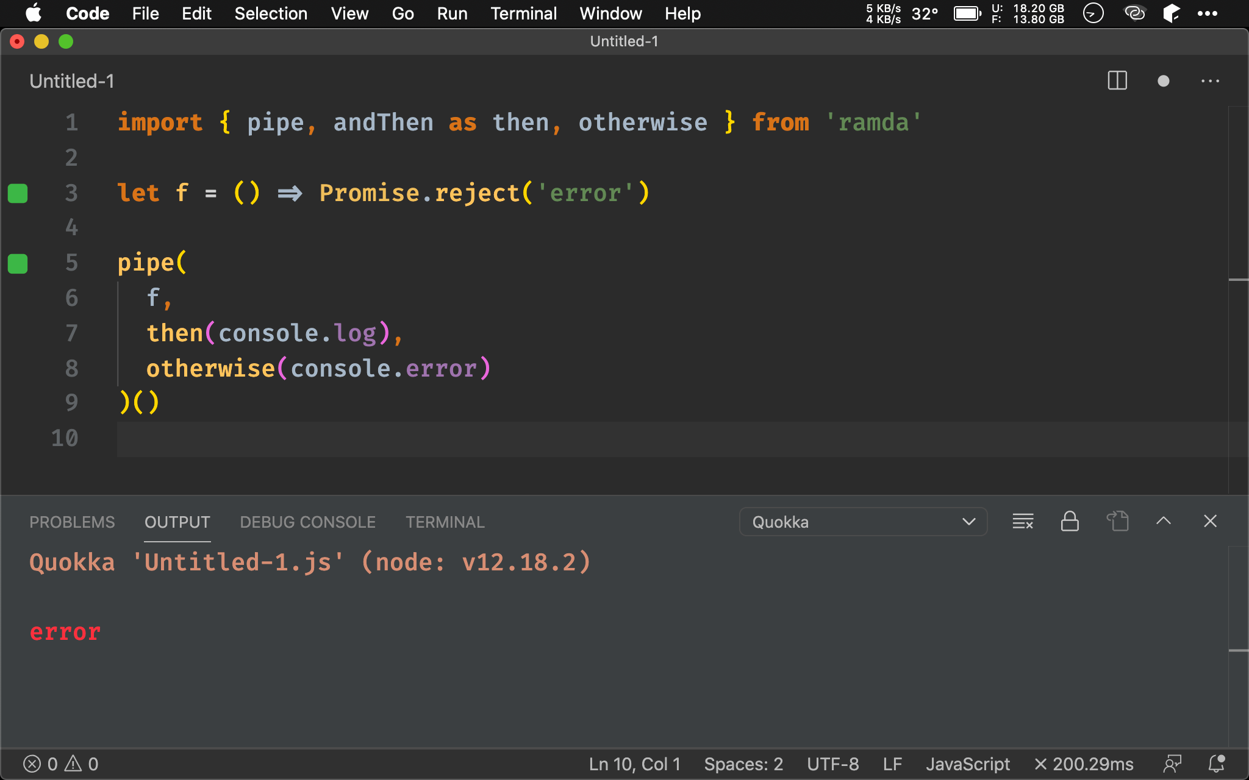Click the editor vertical scrollbar marker
1249x780 pixels.
pos(1238,280)
